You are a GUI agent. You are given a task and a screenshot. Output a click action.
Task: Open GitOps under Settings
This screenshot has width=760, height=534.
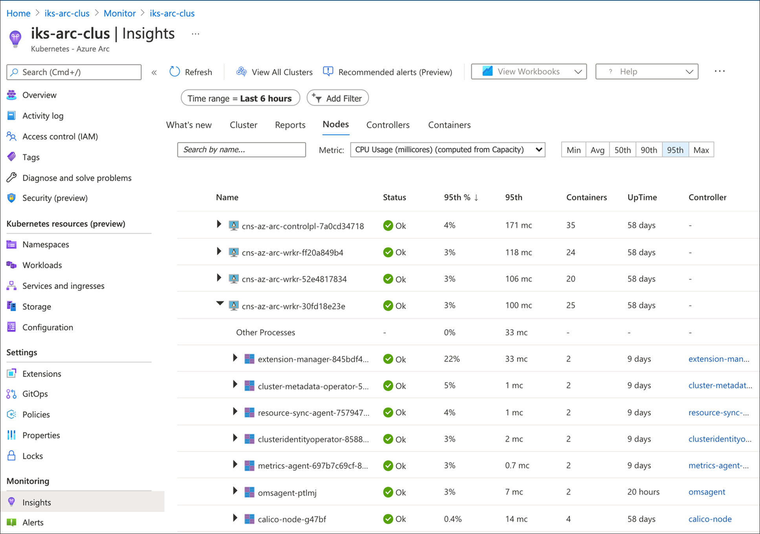pyautogui.click(x=35, y=394)
